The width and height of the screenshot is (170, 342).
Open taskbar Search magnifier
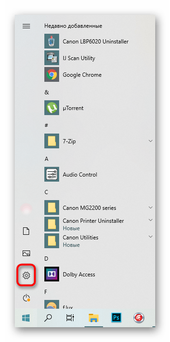(x=48, y=318)
